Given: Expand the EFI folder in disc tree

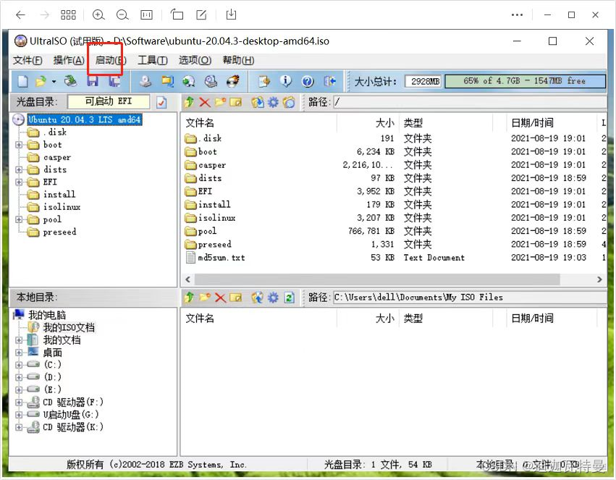Looking at the screenshot, I should [19, 182].
